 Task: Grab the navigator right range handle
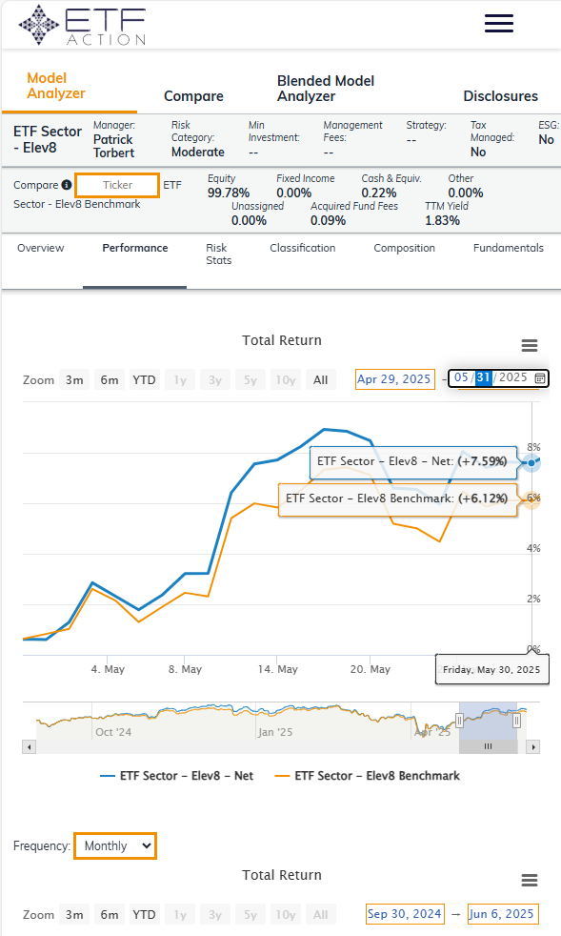516,721
